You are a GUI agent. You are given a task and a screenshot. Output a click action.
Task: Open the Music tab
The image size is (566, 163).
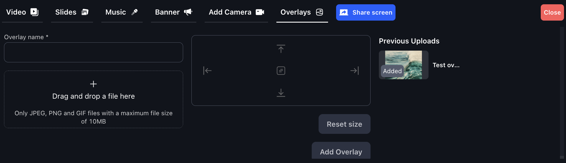(x=122, y=12)
